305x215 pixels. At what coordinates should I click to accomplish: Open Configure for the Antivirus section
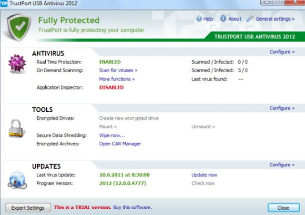tap(282, 52)
